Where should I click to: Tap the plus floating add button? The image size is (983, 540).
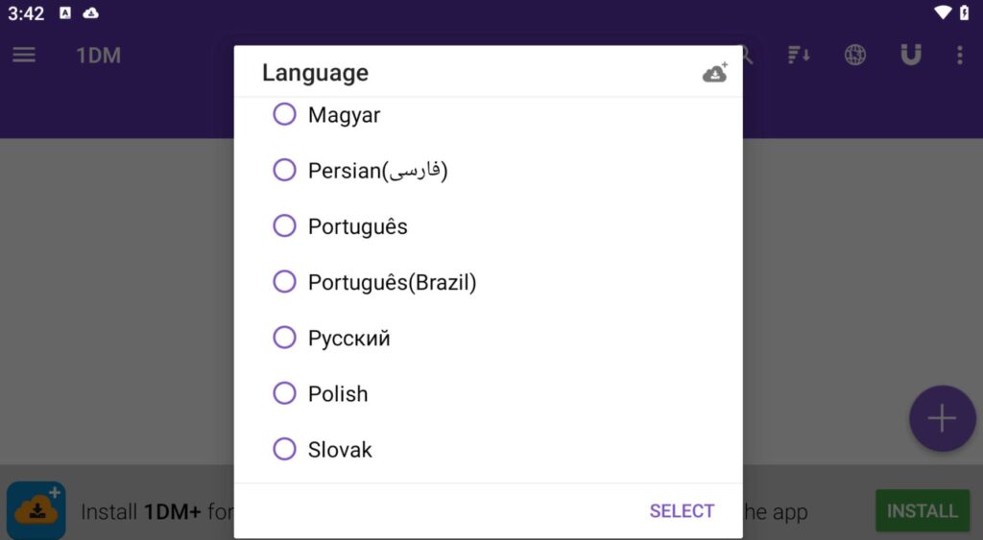(943, 418)
